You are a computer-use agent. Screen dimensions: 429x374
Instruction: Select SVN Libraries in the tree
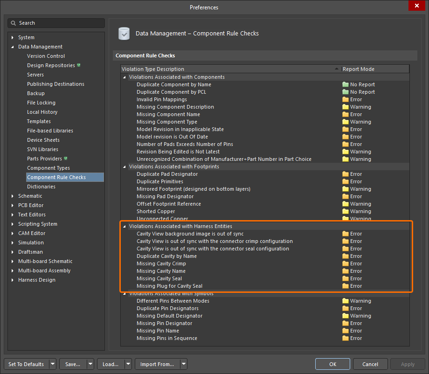tap(42, 149)
